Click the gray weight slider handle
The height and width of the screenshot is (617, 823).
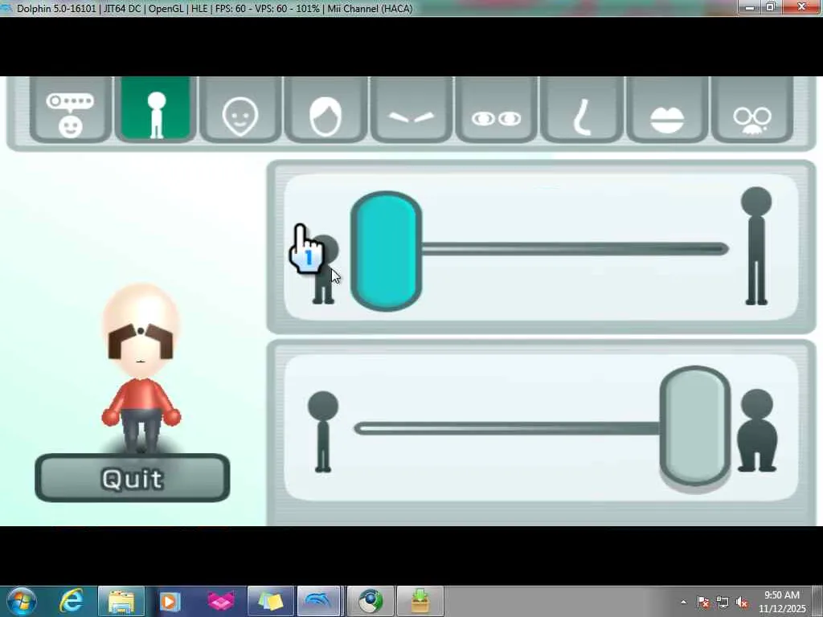tap(695, 426)
